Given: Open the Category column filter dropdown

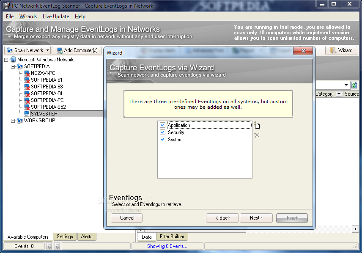Looking at the screenshot, I should point(339,94).
